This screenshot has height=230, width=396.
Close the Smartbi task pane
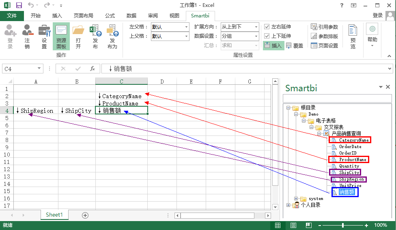point(388,87)
